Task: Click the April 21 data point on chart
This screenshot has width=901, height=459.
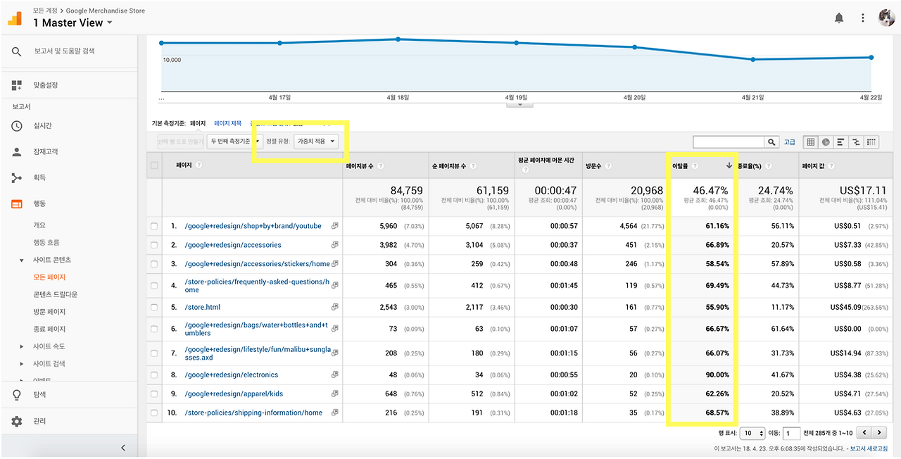Action: tap(753, 59)
